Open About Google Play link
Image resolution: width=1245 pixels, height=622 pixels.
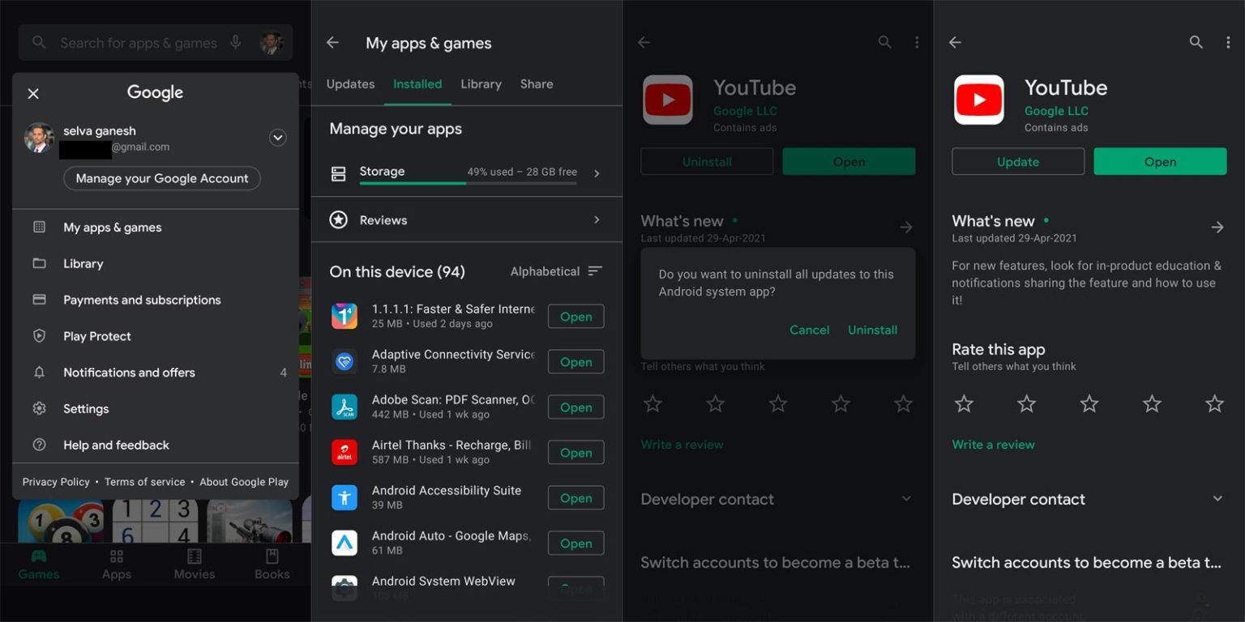click(x=244, y=482)
